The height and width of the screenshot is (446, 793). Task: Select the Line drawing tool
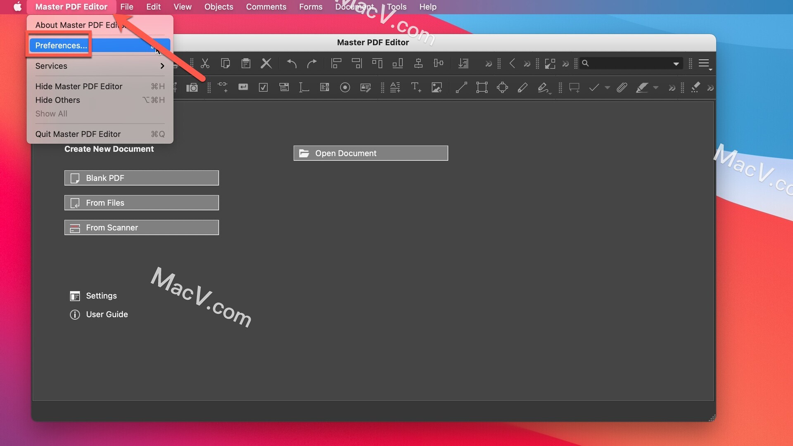(x=461, y=87)
